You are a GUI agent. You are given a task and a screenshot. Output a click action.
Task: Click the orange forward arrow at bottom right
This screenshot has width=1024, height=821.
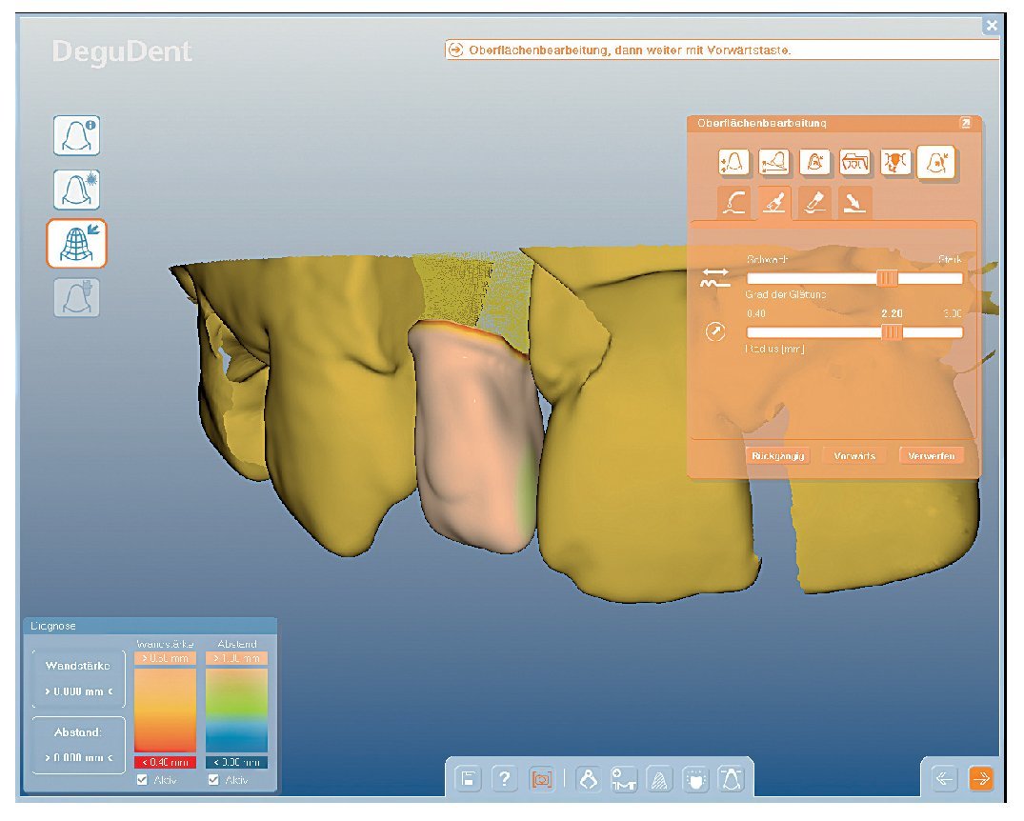(980, 779)
